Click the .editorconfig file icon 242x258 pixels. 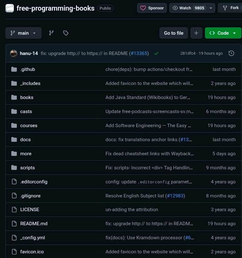pos(14,182)
